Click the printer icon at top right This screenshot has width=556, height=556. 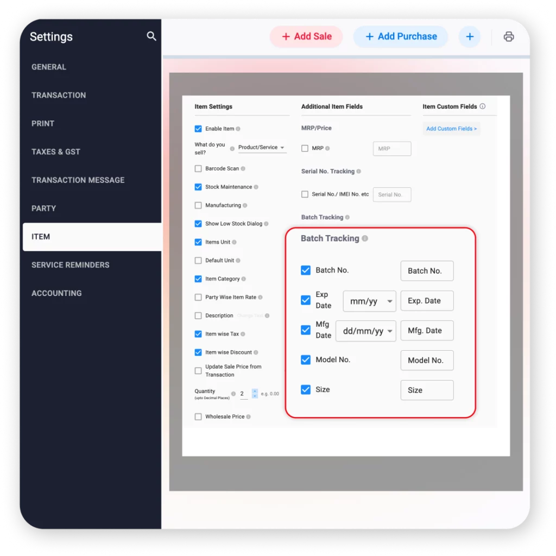click(x=509, y=36)
